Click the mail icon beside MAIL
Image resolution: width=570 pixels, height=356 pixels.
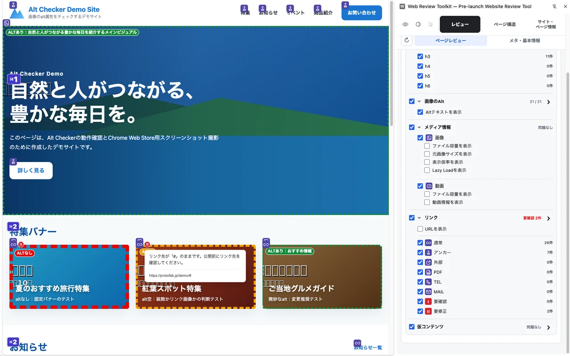[428, 292]
